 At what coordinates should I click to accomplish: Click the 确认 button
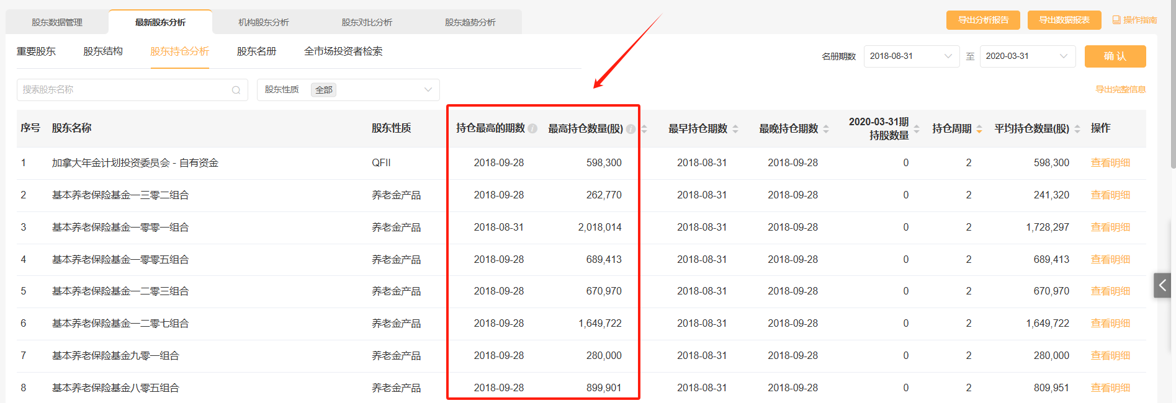click(x=1115, y=56)
